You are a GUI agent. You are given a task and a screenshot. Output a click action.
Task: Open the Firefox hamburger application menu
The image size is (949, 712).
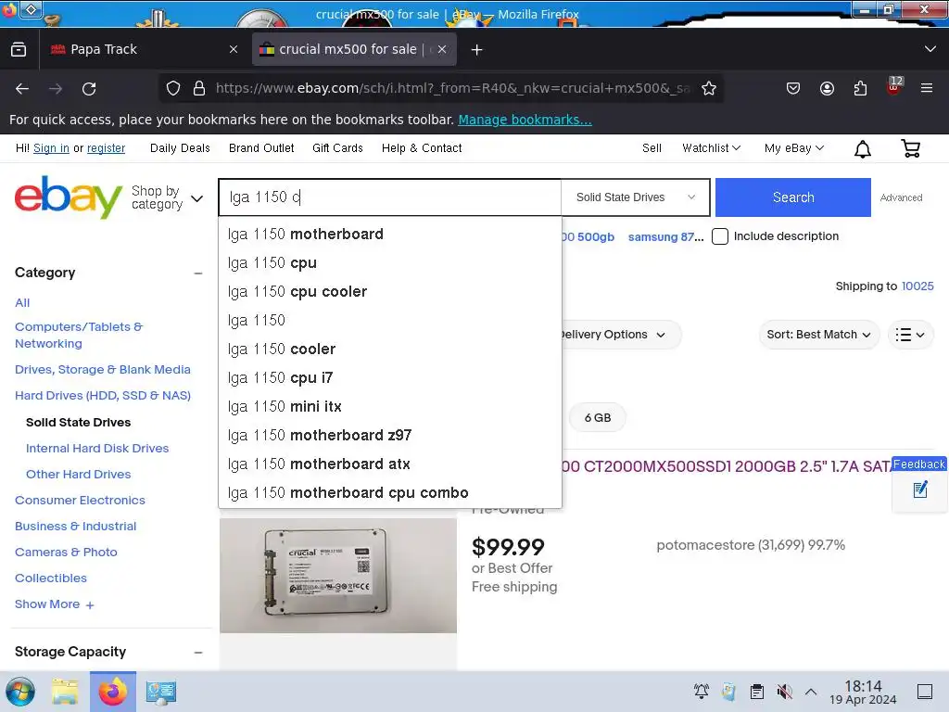click(x=927, y=88)
